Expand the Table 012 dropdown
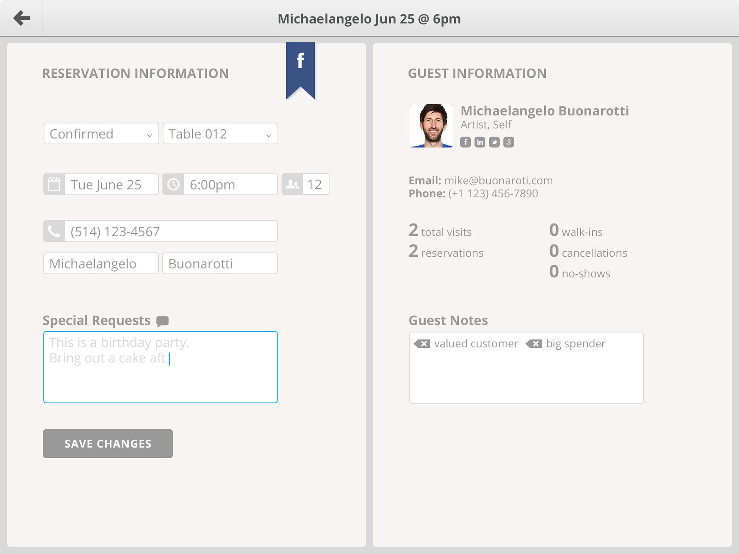 (x=220, y=134)
